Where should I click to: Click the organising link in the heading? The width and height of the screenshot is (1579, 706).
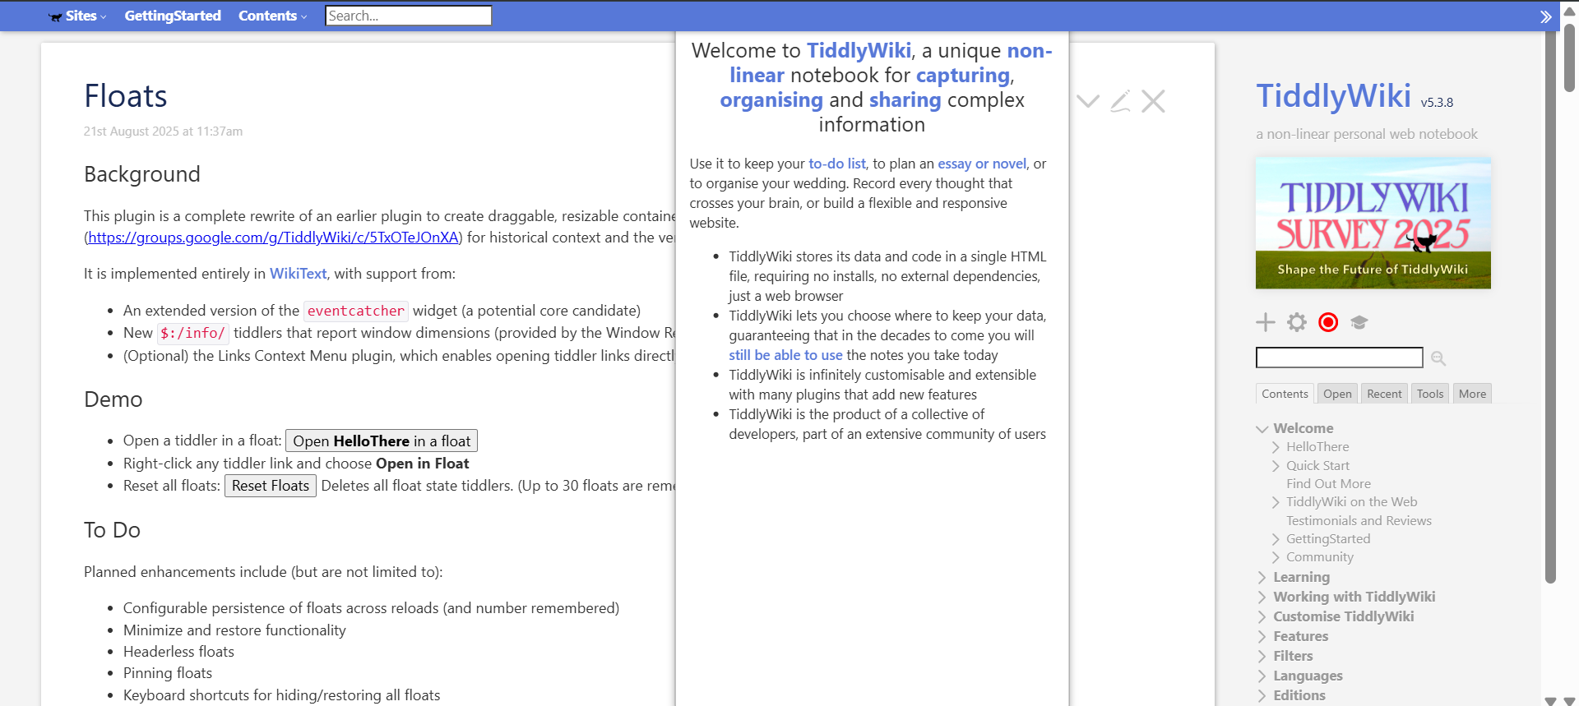(x=771, y=100)
